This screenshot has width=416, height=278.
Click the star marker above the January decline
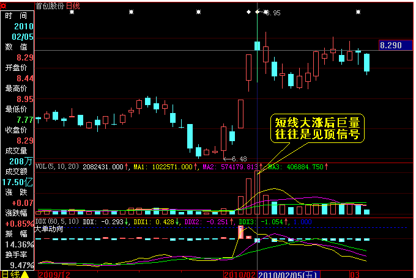[x=198, y=12]
